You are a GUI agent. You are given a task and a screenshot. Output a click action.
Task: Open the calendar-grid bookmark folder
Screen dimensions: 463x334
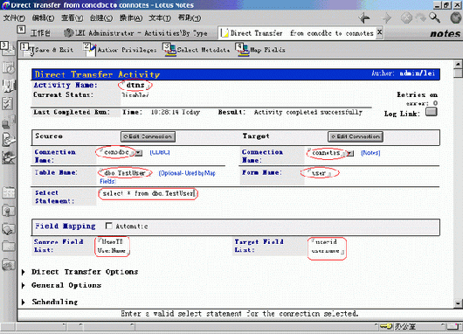[8, 192]
